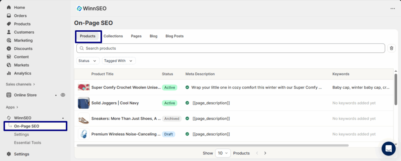
Task: Open the Customers page link
Action: 24,32
